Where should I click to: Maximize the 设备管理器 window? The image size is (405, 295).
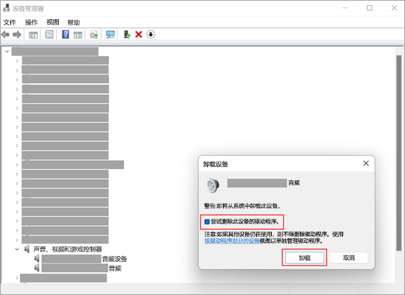click(x=370, y=8)
